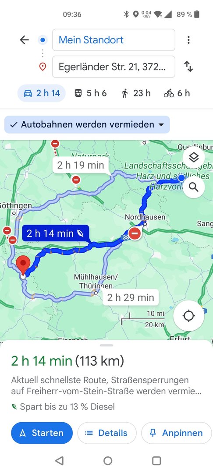Tap the Starten navigation button
This screenshot has height=473, width=213.
coord(42,433)
